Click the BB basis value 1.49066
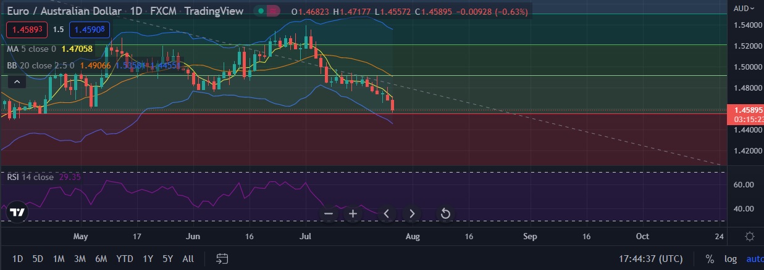 pyautogui.click(x=94, y=65)
